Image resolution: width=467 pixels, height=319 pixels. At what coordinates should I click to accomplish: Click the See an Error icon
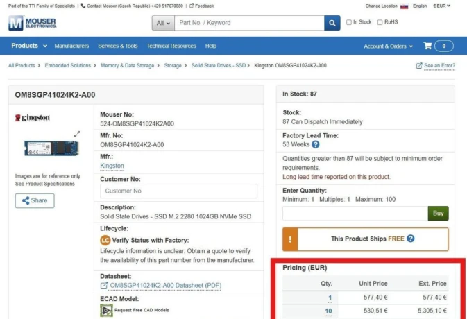[419, 65]
